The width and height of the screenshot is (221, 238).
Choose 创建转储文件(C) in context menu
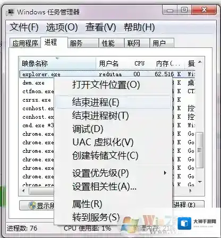(x=113, y=155)
